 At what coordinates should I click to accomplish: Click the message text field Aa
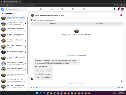(x=80, y=88)
